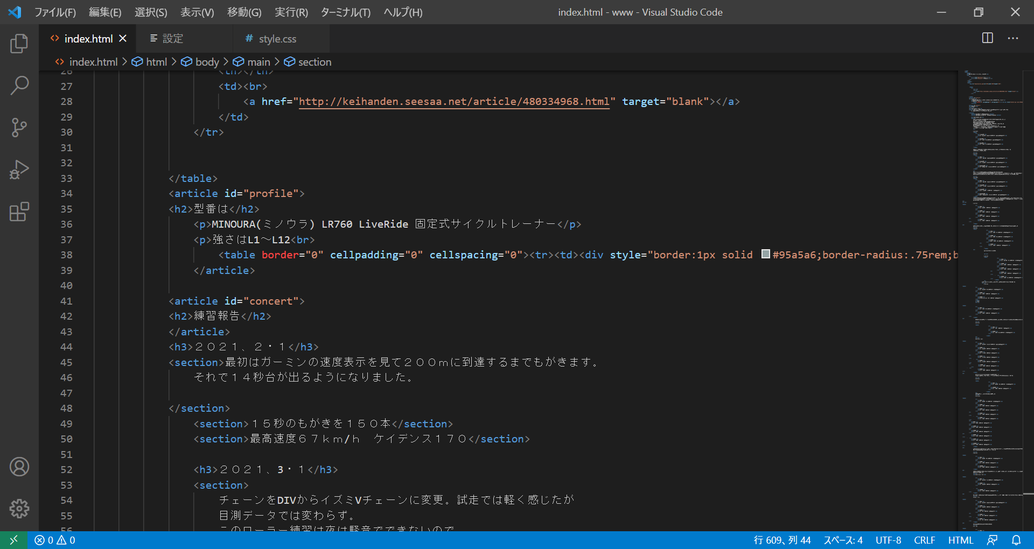This screenshot has height=549, width=1034.
Task: Open the 表示(V) menu
Action: (x=197, y=12)
